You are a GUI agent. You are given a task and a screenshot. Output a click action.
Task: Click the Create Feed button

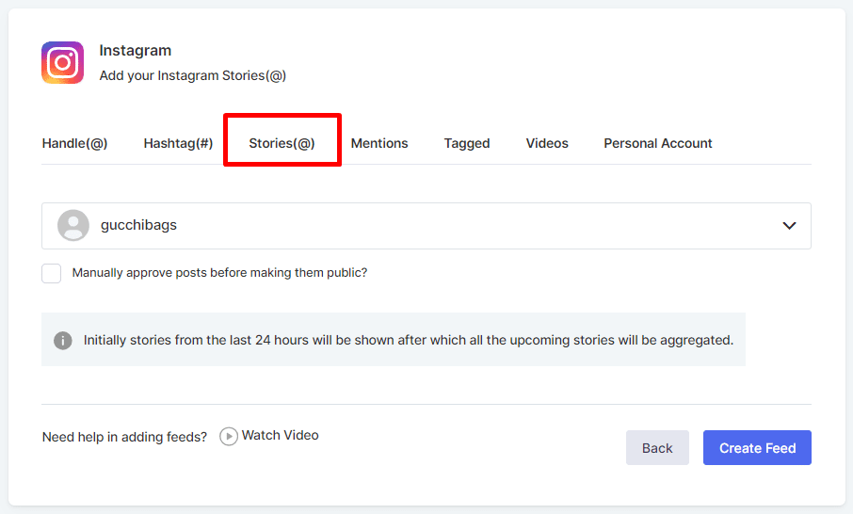(x=757, y=448)
